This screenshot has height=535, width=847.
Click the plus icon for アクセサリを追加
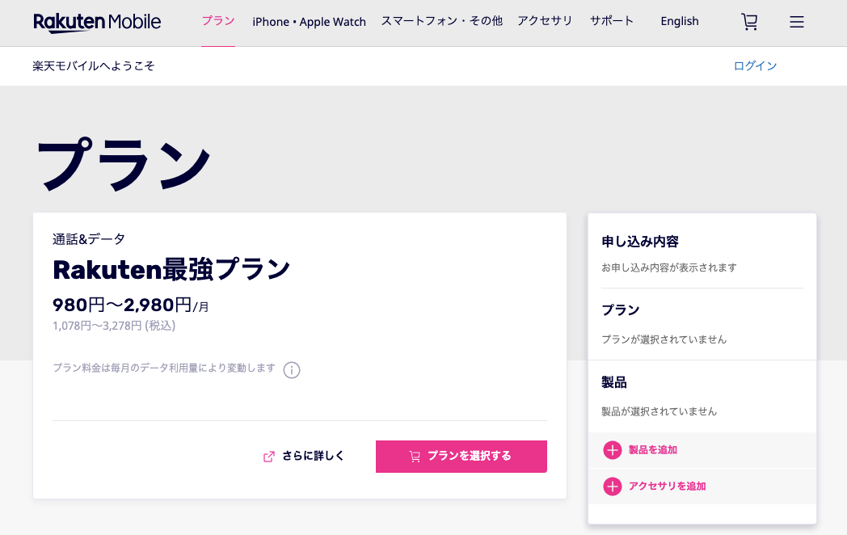point(613,487)
